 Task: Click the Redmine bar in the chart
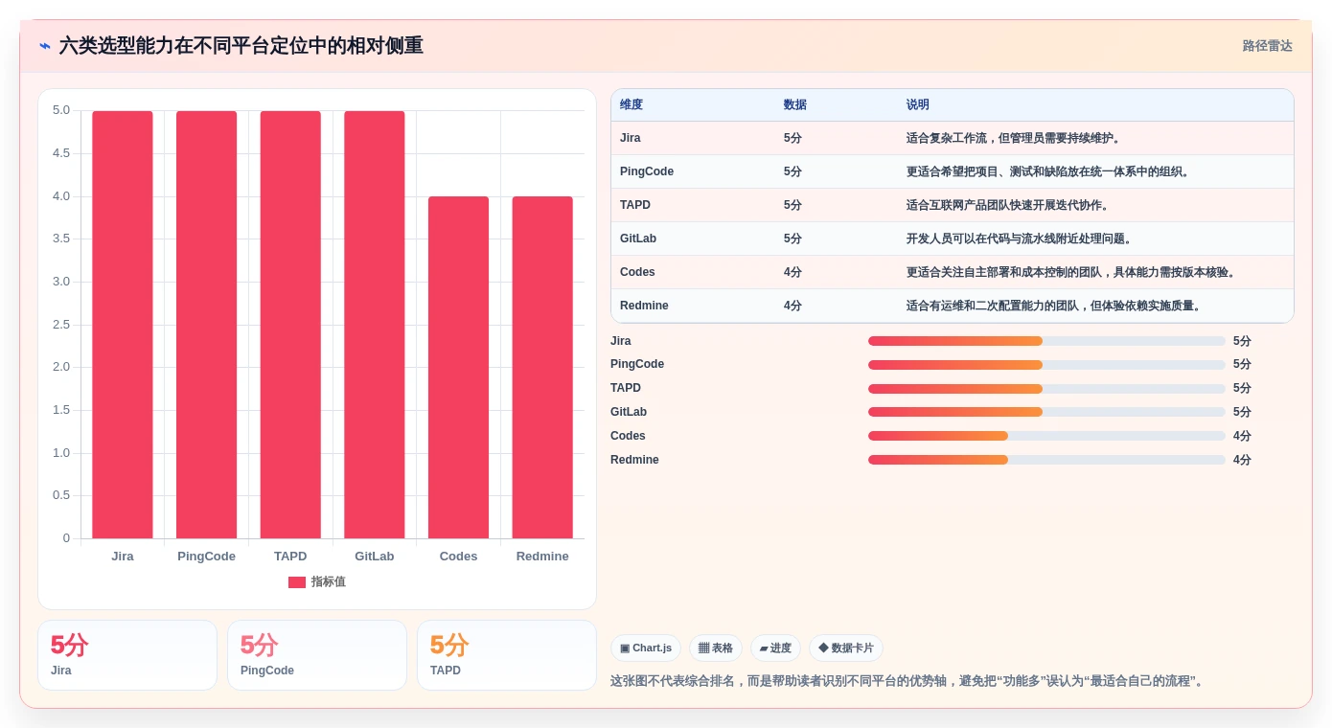click(x=542, y=368)
